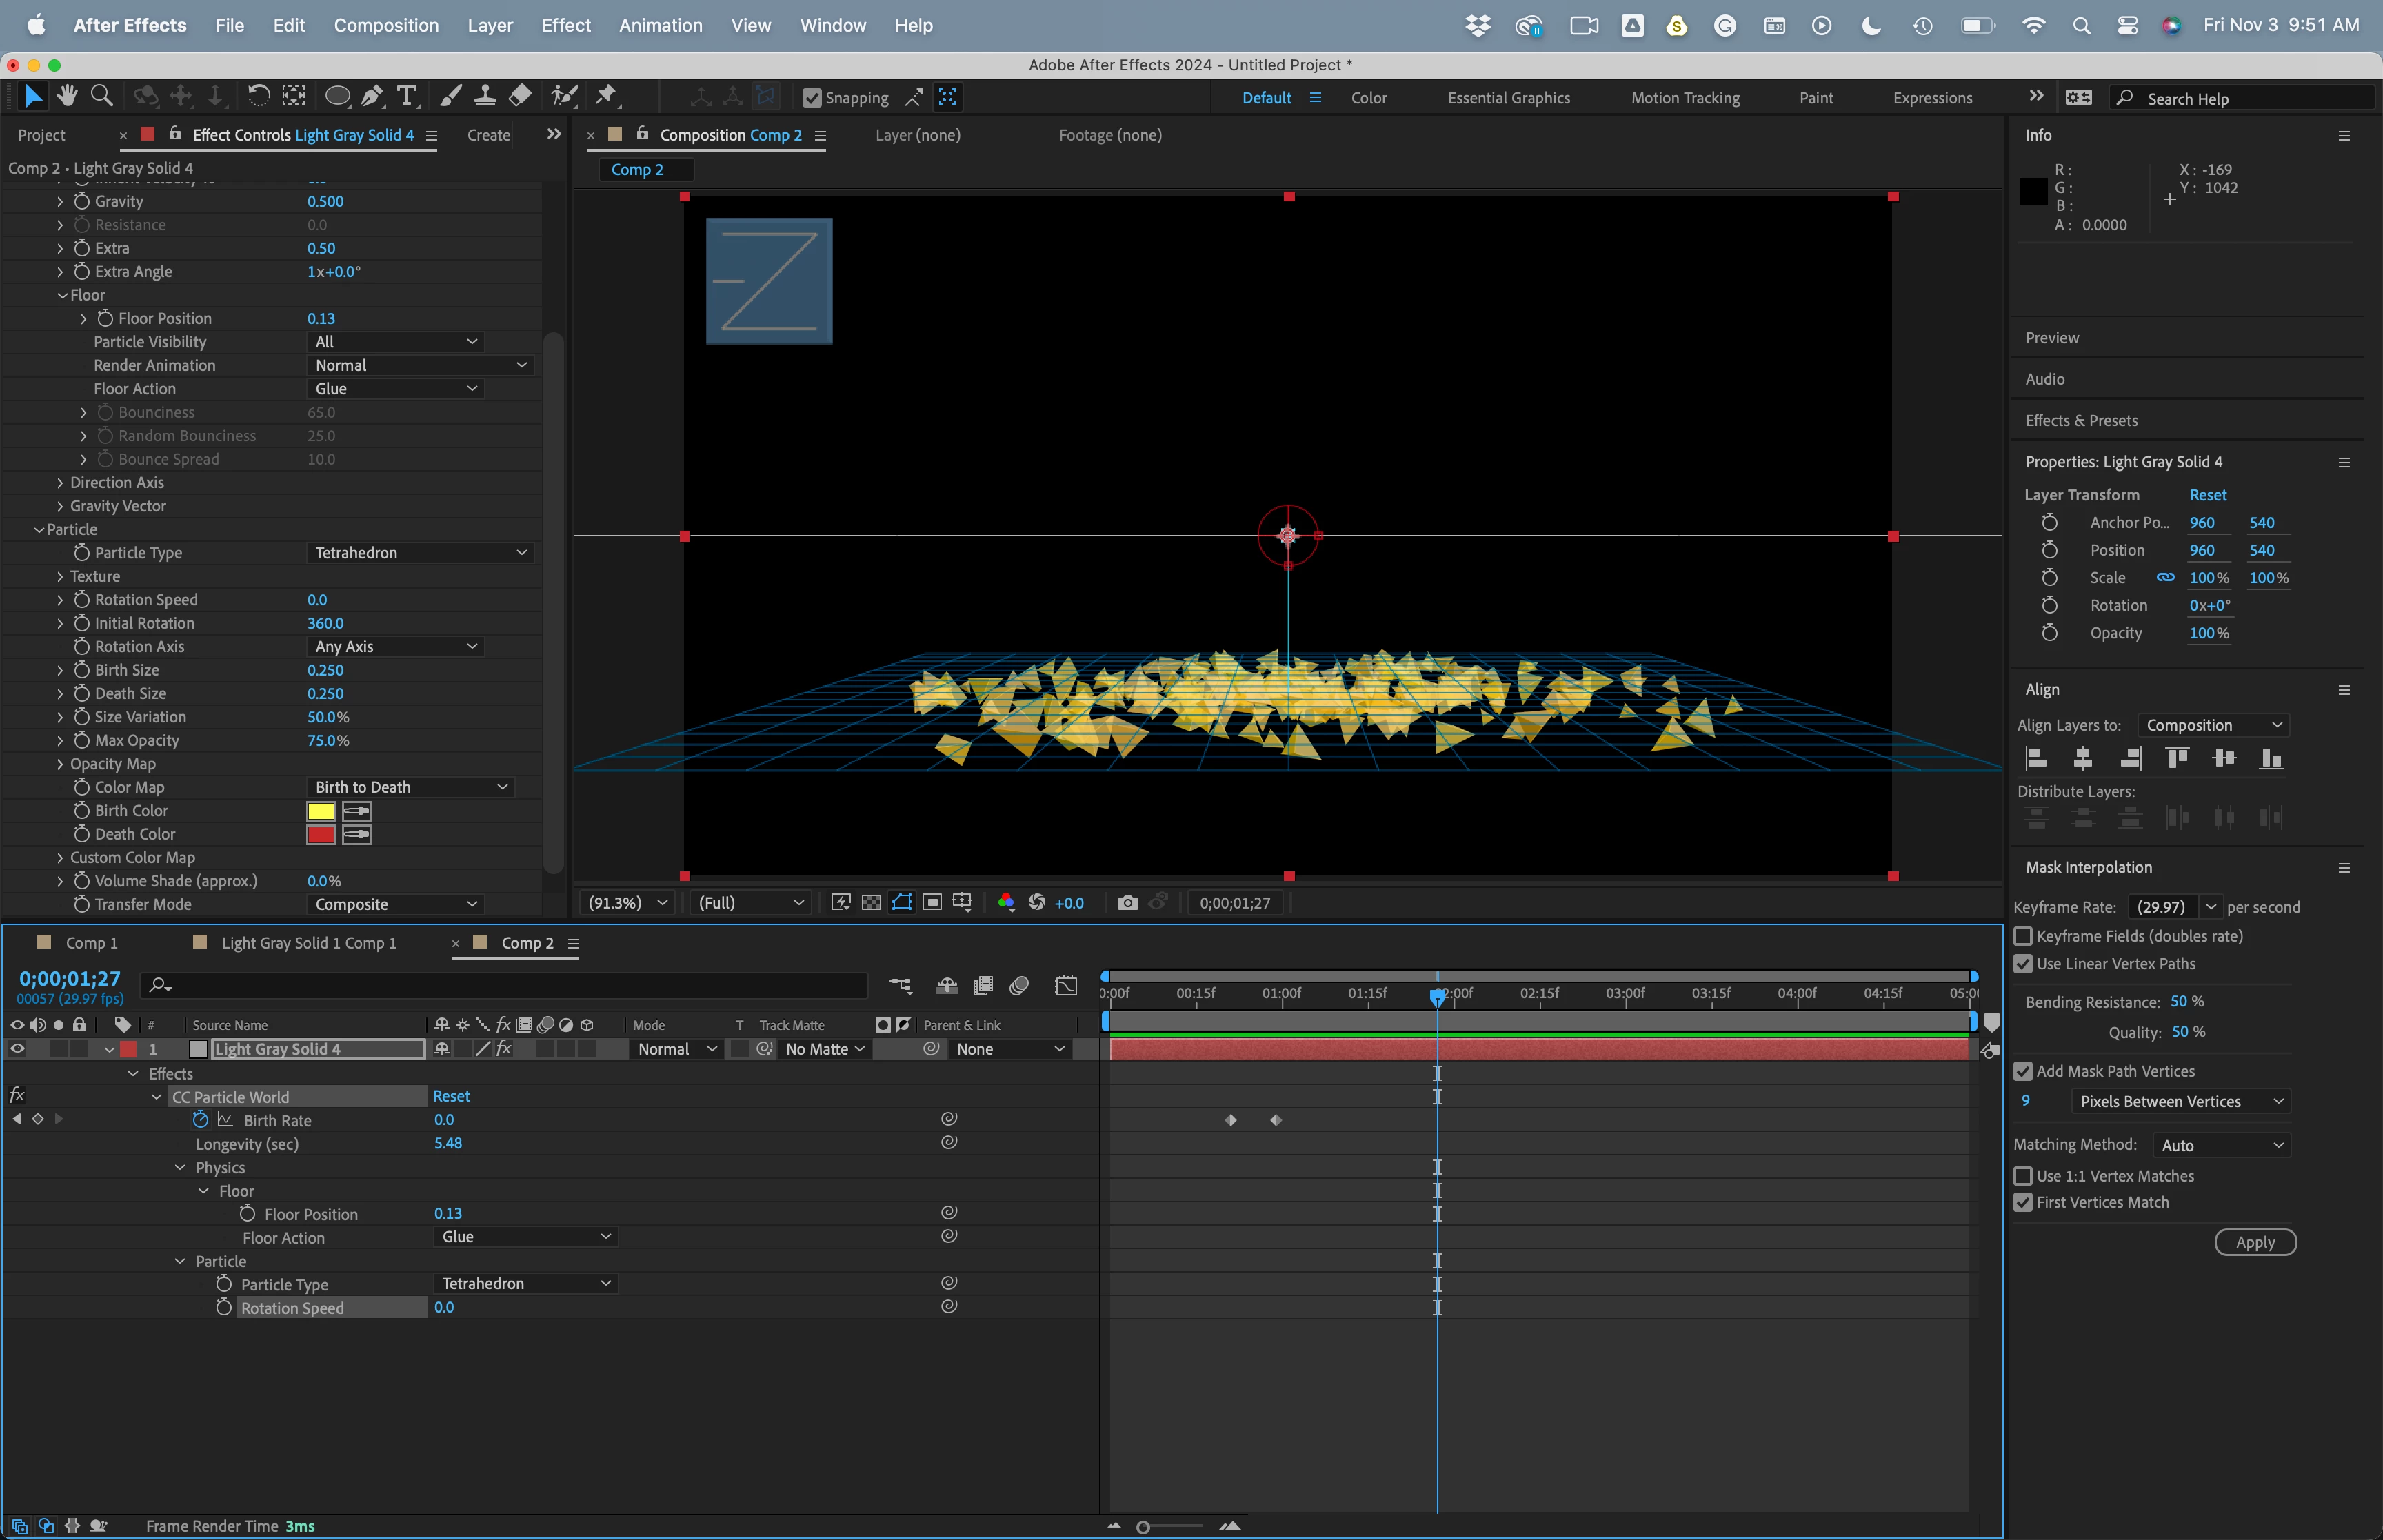Select the Zoom tool in toolbar
Viewport: 2383px width, 1540px height.
coord(101,96)
